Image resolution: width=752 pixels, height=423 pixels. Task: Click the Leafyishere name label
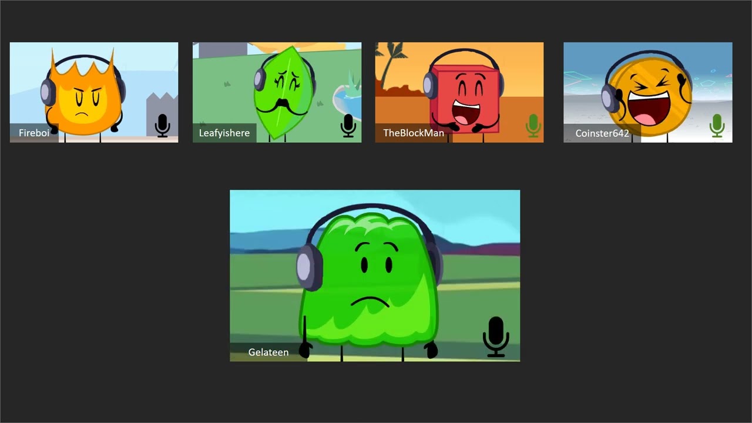(x=224, y=133)
